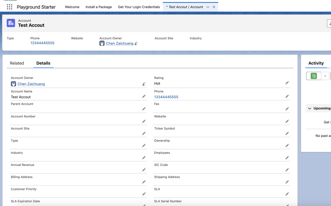Viewport: 331px width, 206px height.
Task: Open the App Launcher grid icon
Action: click(x=9, y=7)
